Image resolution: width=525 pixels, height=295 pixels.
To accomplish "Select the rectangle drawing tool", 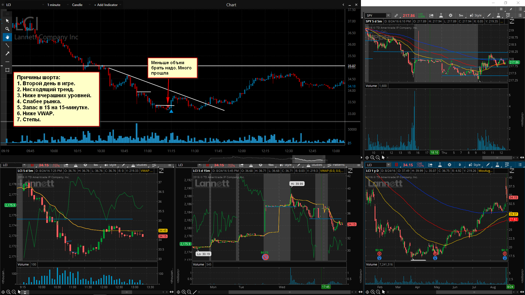I will pos(7,70).
